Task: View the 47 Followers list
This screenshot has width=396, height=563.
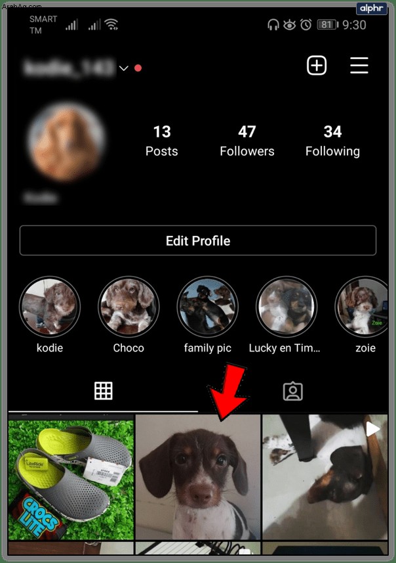Action: coord(247,141)
